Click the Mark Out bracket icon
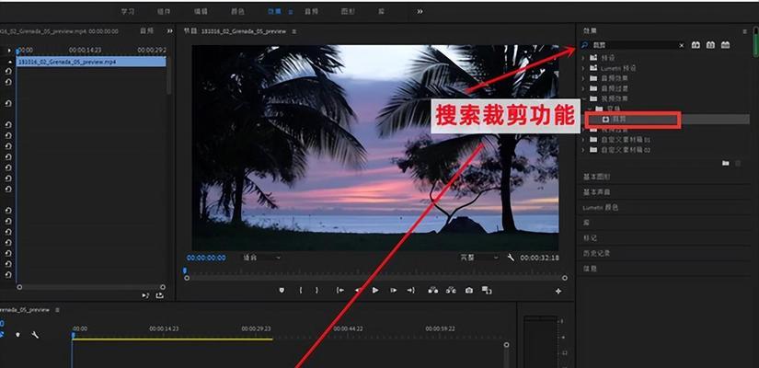Viewport: 759px width, 368px height. pos(317,290)
